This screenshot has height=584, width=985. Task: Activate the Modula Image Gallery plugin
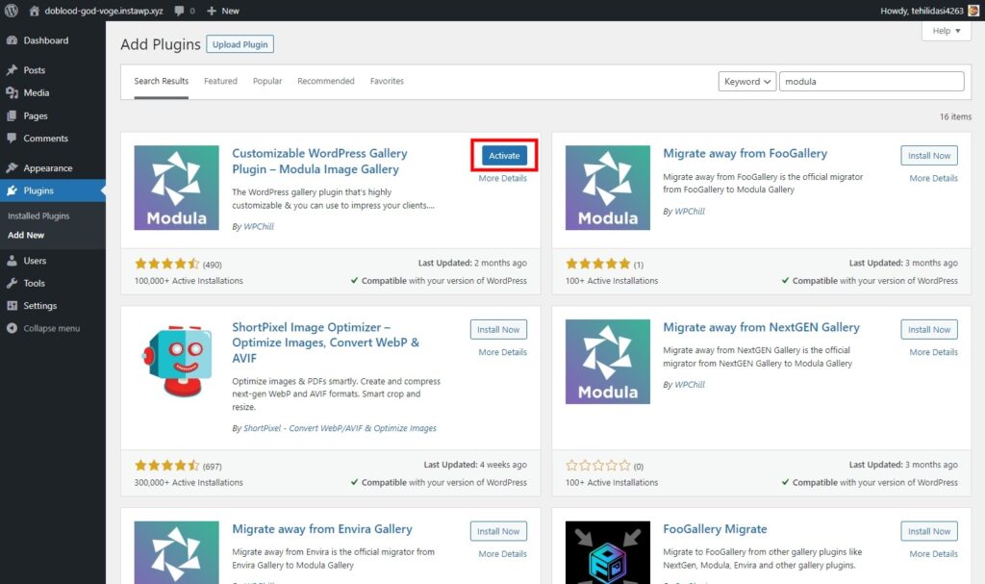(504, 156)
